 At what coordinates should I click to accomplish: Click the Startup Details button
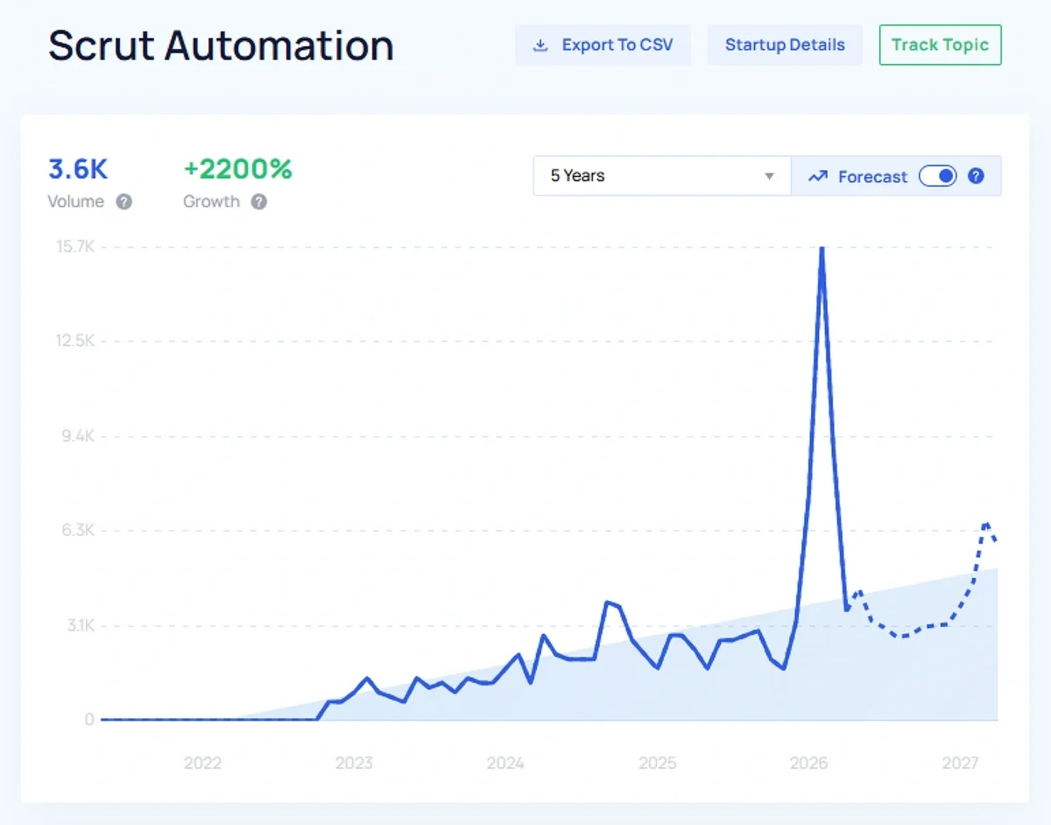[x=785, y=45]
